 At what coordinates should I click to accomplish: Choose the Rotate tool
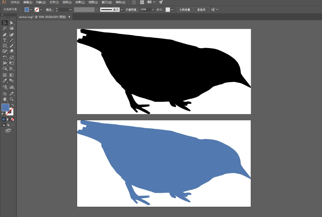point(5,58)
